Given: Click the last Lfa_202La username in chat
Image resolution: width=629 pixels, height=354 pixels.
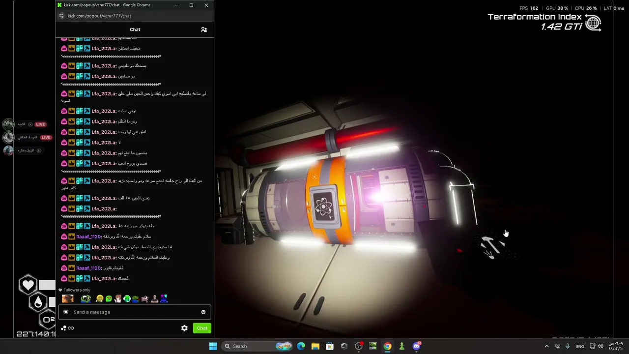Looking at the screenshot, I should (104, 278).
